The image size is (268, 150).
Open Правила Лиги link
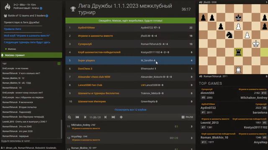click(x=13, y=29)
